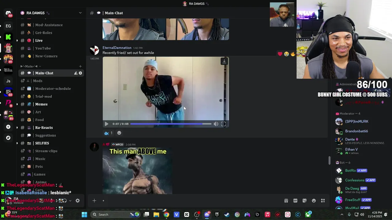Open Get-Roles channel
The image size is (392, 220).
coord(51,33)
